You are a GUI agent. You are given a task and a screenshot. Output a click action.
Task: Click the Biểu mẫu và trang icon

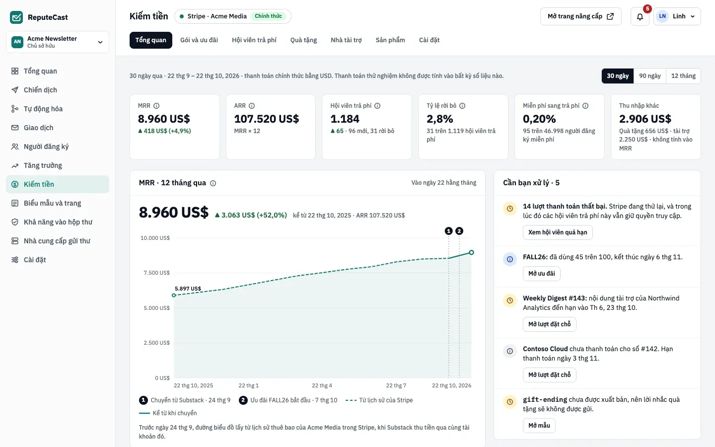coord(15,203)
